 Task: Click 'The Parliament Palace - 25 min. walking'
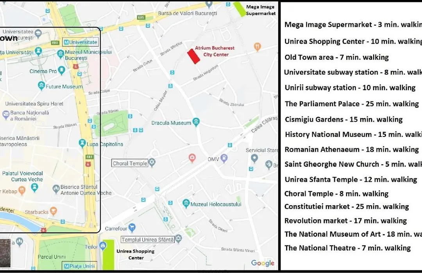pyautogui.click(x=352, y=104)
